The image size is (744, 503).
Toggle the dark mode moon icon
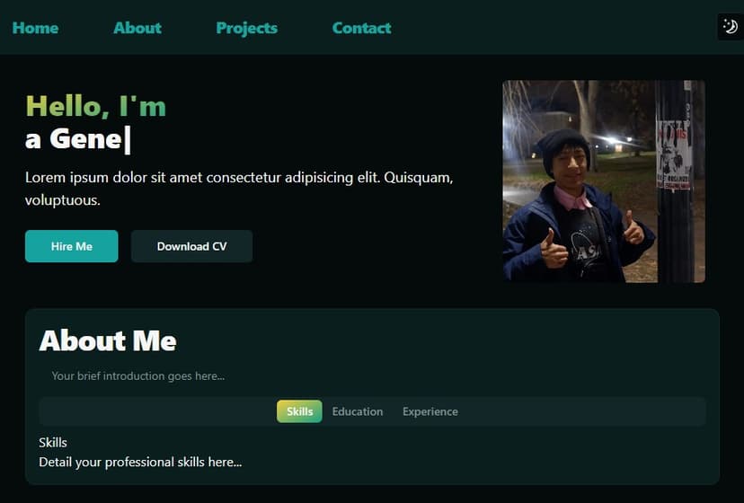point(730,27)
